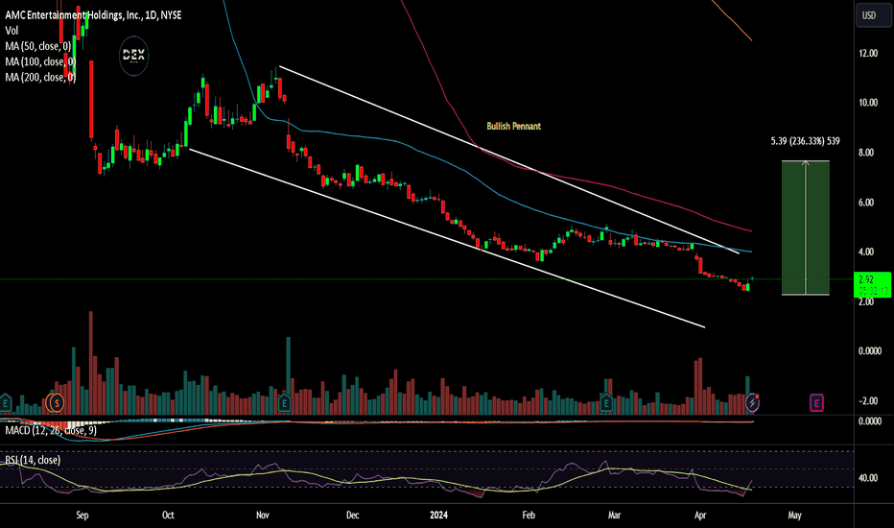Click the 5.39 (236.33%) measurement label
Viewport: 894px width, 528px height.
tap(805, 141)
